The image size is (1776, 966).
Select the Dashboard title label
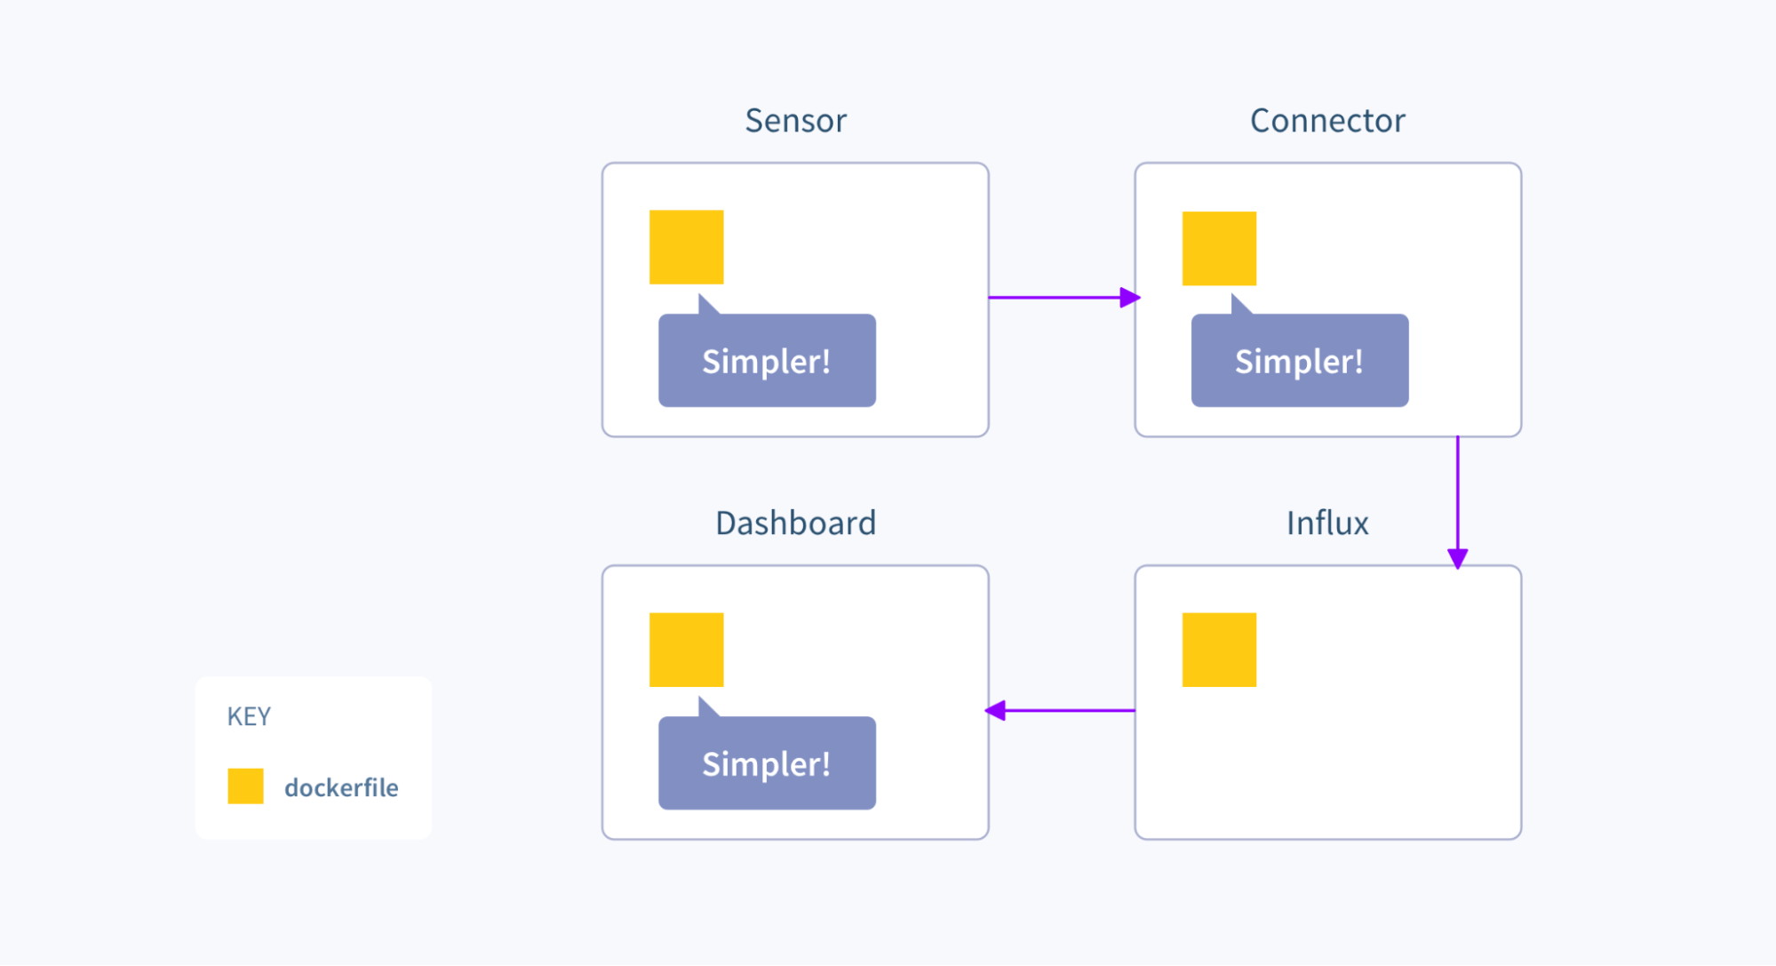click(795, 523)
